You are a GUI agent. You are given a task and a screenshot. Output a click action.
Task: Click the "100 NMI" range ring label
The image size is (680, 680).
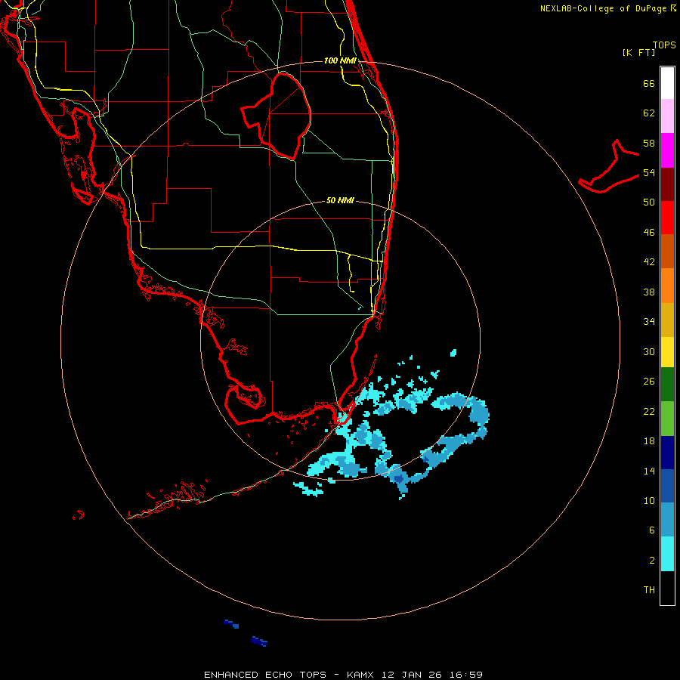[340, 60]
